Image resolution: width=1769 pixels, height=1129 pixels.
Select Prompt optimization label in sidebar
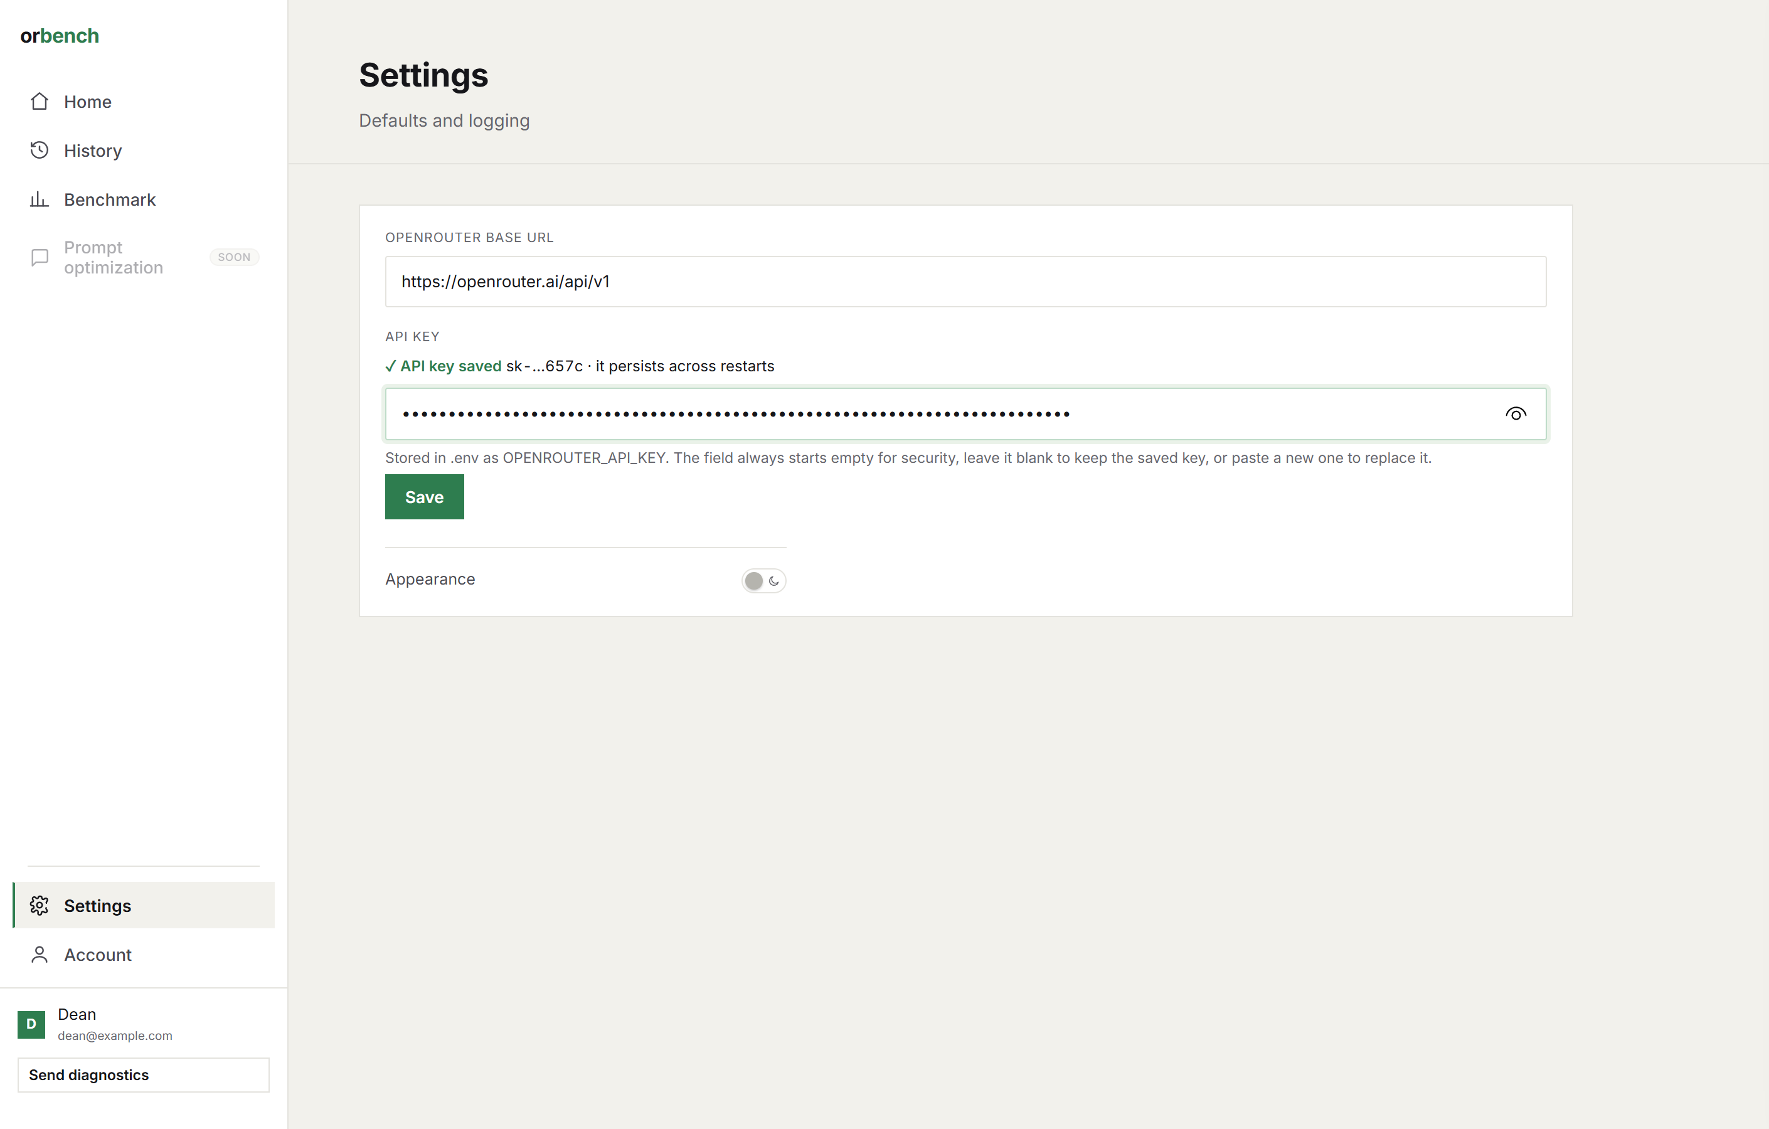click(113, 257)
